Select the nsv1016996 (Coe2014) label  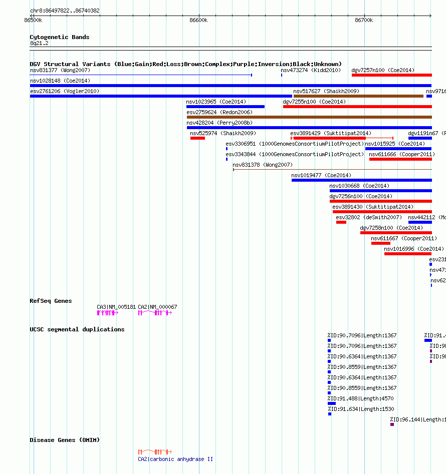414,249
